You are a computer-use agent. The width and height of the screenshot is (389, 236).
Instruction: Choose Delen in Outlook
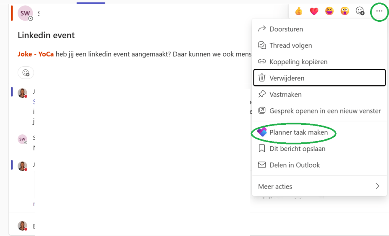[319, 165]
